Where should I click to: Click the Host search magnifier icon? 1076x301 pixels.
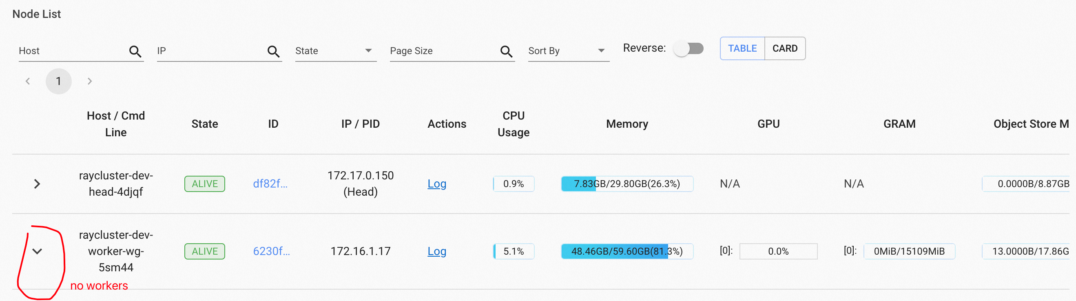pyautogui.click(x=135, y=51)
